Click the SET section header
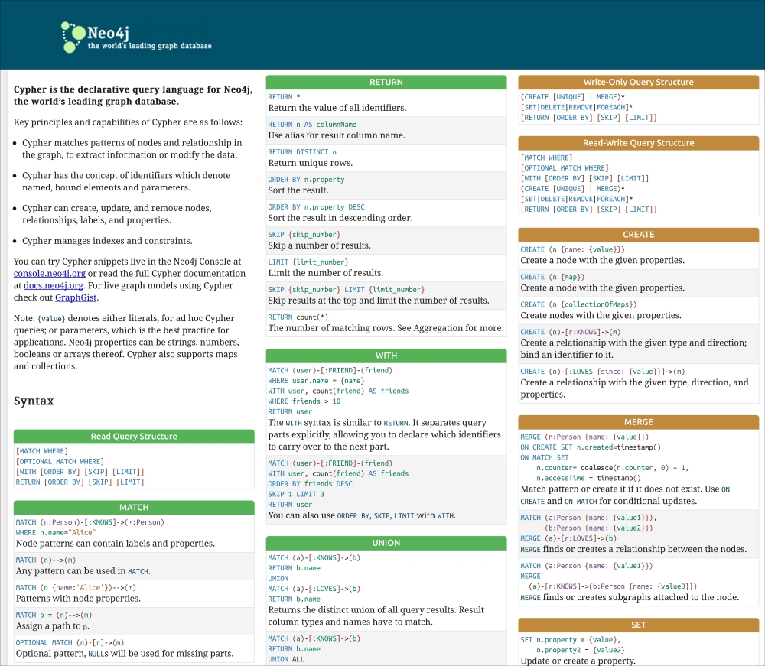Viewport: 765px width, 666px height. pyautogui.click(x=638, y=625)
